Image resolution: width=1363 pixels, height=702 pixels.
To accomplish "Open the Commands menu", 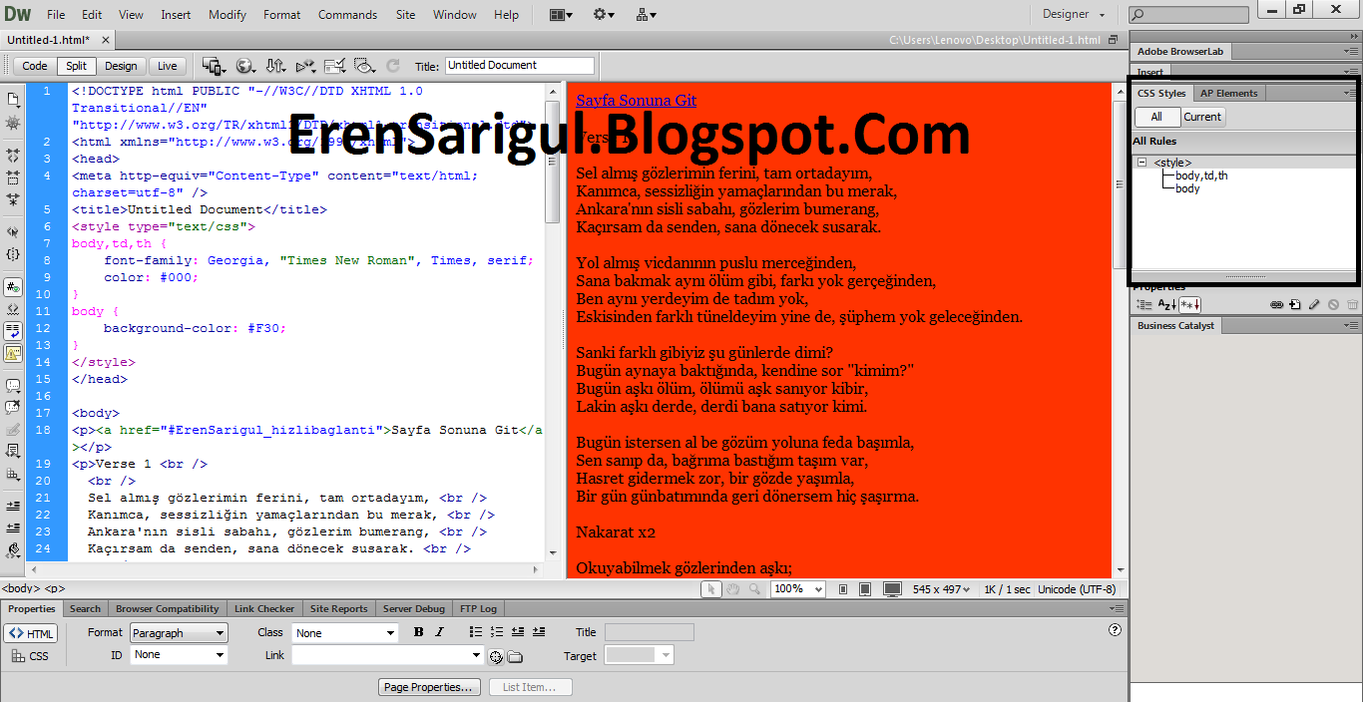I will [x=347, y=15].
